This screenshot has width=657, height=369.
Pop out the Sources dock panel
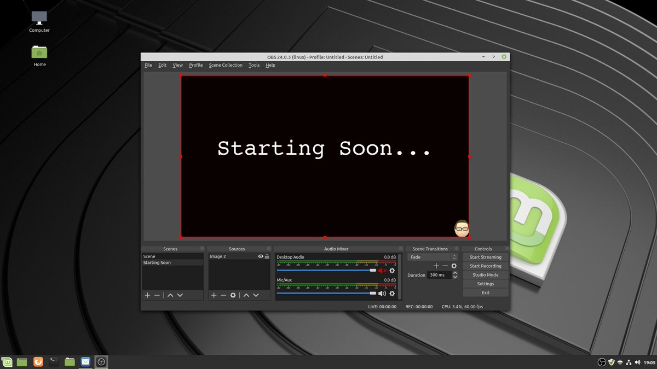click(268, 249)
